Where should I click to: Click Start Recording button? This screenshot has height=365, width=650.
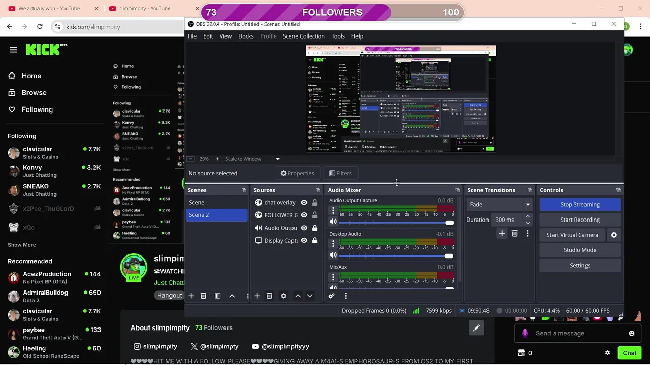click(x=580, y=220)
